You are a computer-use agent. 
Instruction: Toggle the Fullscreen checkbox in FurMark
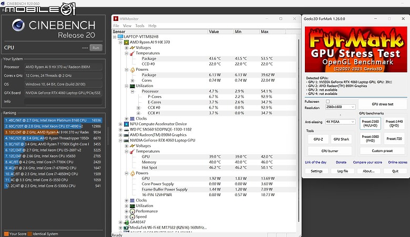[x=327, y=101]
